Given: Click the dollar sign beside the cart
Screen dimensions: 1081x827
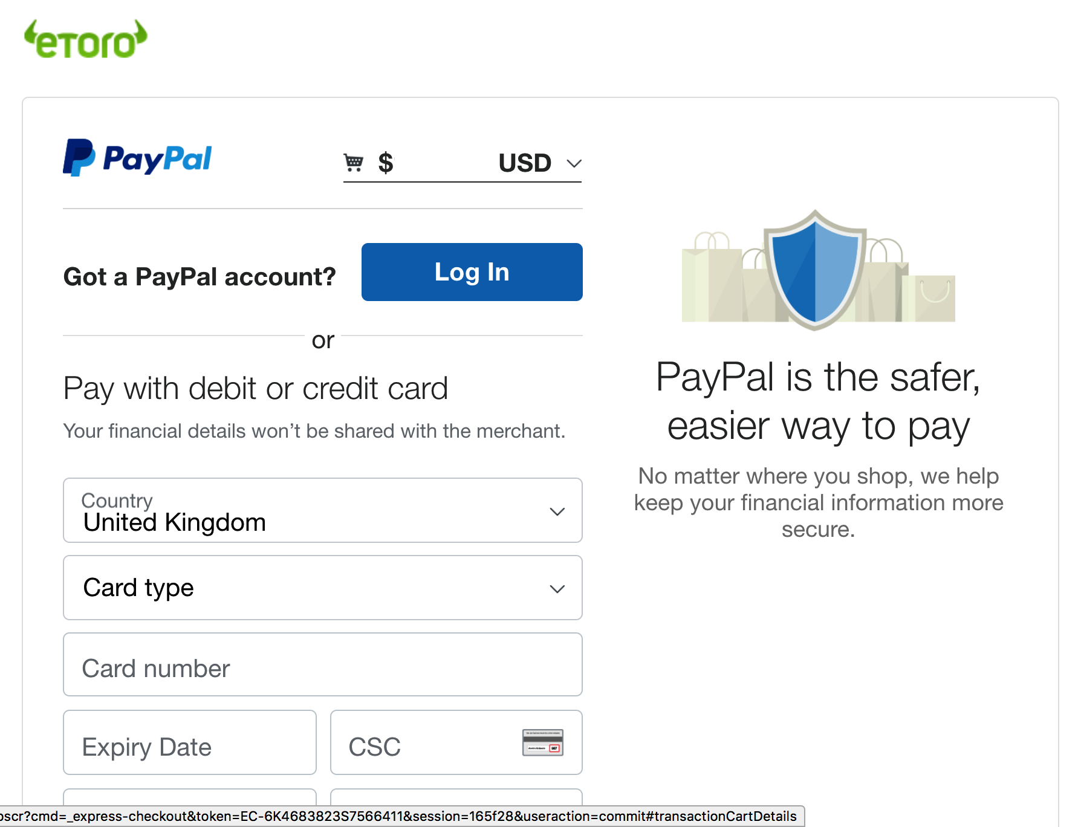Looking at the screenshot, I should coord(385,163).
